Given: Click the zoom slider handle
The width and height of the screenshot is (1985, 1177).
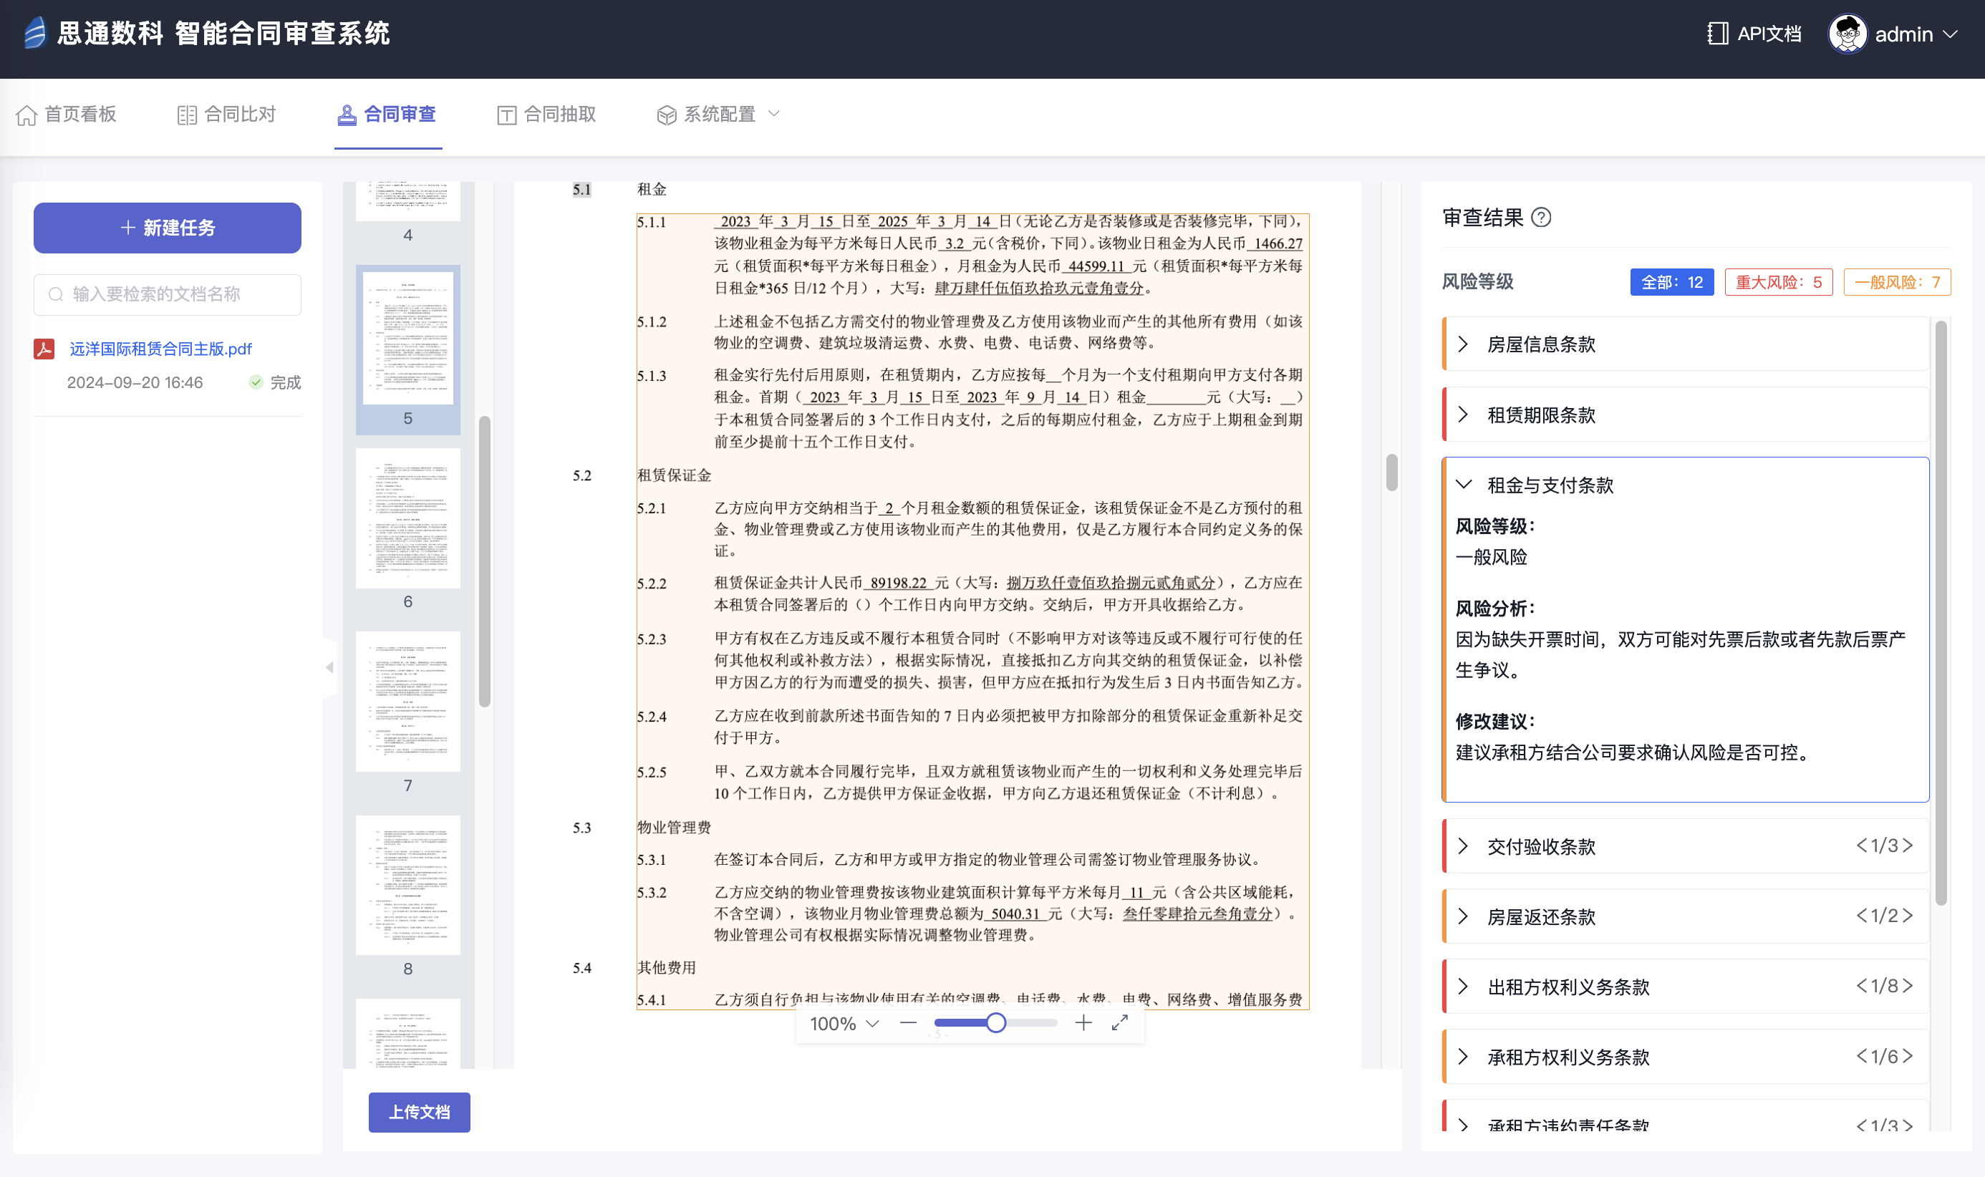Looking at the screenshot, I should point(996,1023).
